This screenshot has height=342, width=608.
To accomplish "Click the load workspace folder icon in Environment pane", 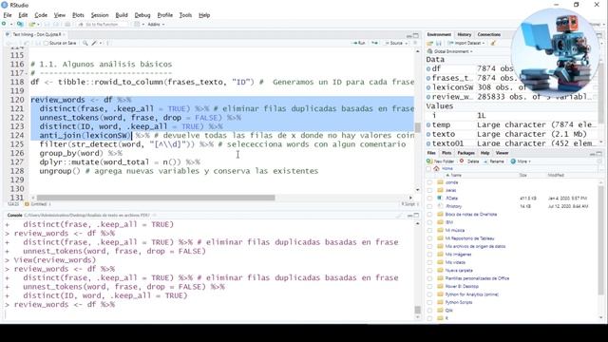I will point(429,43).
